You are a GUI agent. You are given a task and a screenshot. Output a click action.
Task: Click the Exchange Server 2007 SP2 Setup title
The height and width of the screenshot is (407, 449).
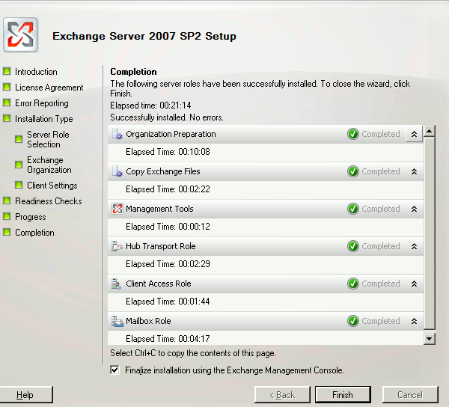144,36
